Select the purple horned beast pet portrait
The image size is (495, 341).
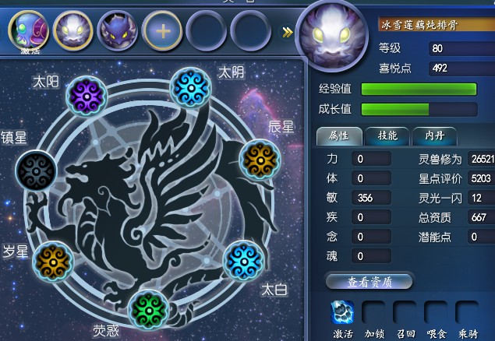[118, 30]
